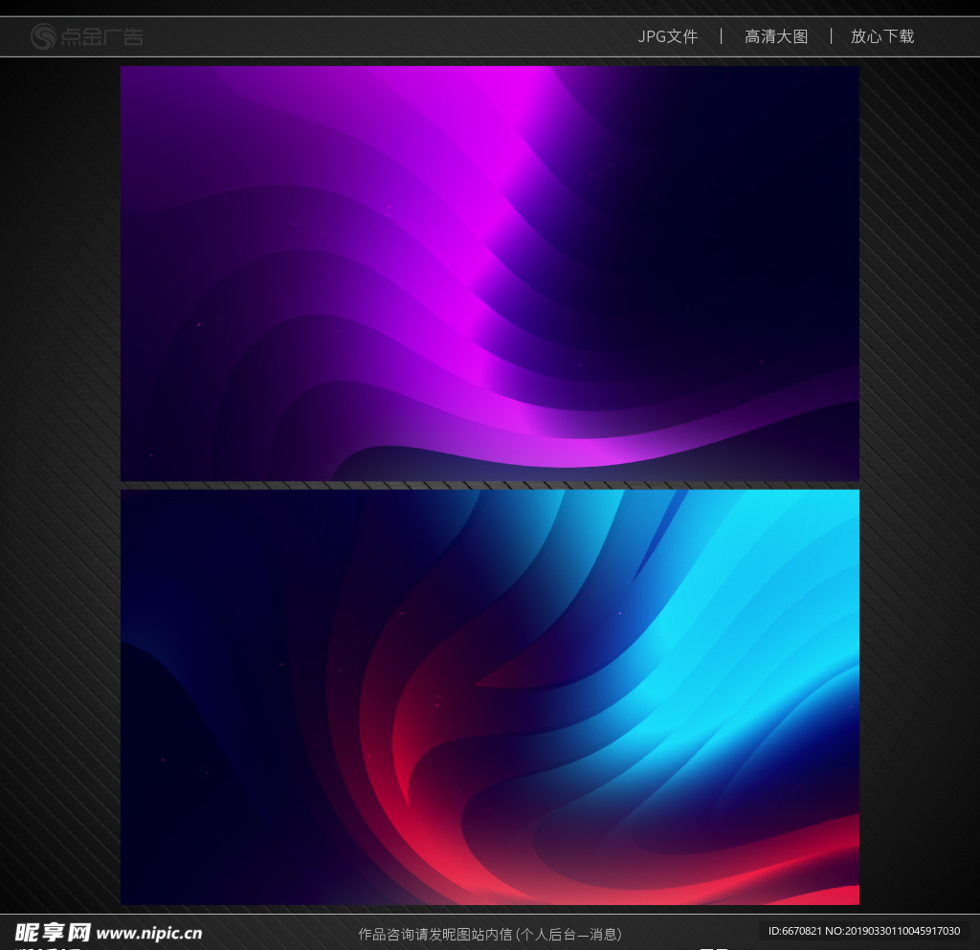Click the 作品咨询请发昵图站内信 footer text

435,934
